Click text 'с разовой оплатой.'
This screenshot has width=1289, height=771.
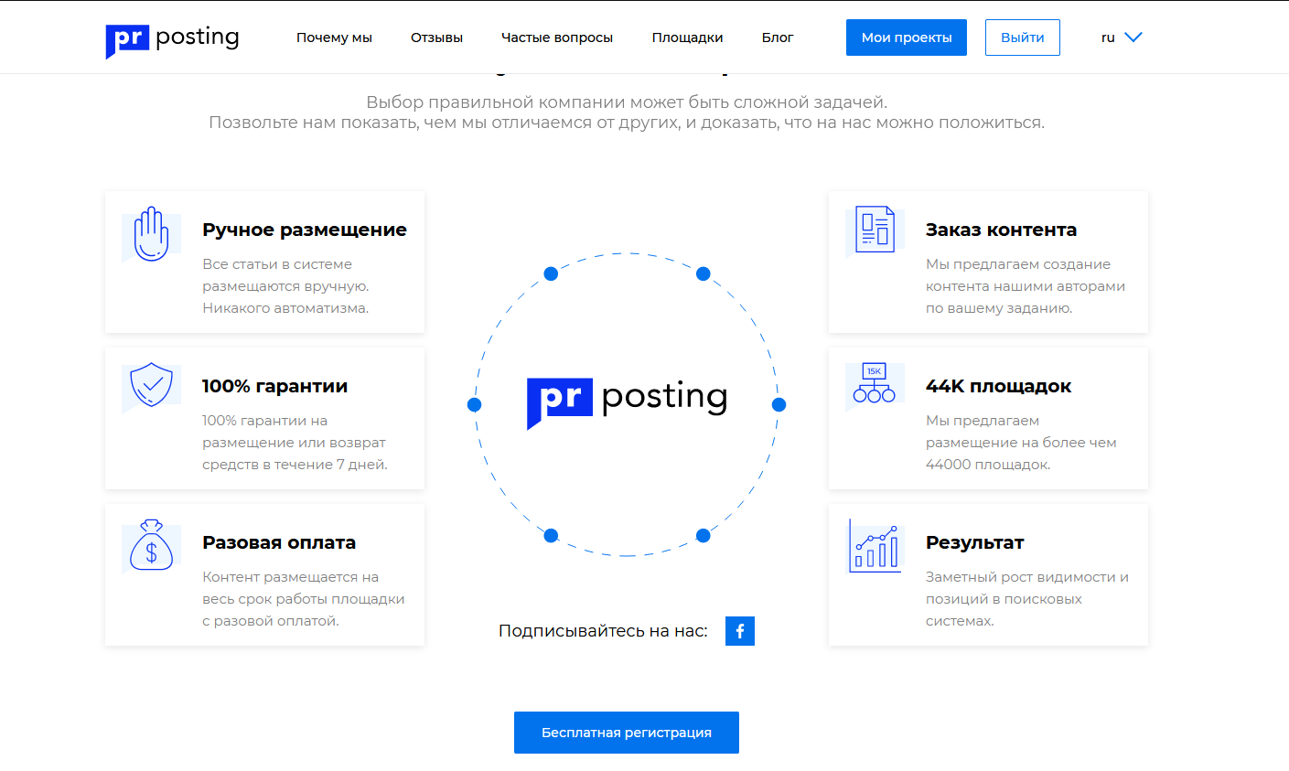coord(271,621)
